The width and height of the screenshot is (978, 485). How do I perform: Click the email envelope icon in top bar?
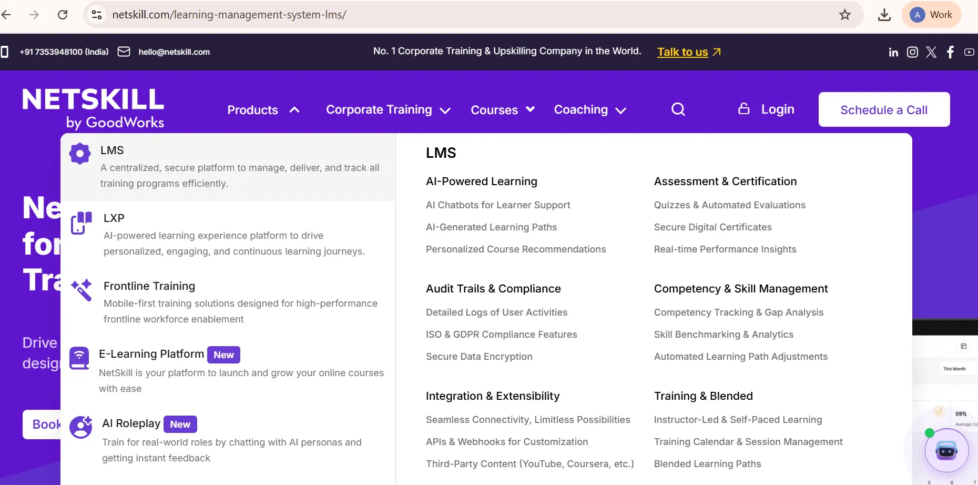[x=124, y=52]
